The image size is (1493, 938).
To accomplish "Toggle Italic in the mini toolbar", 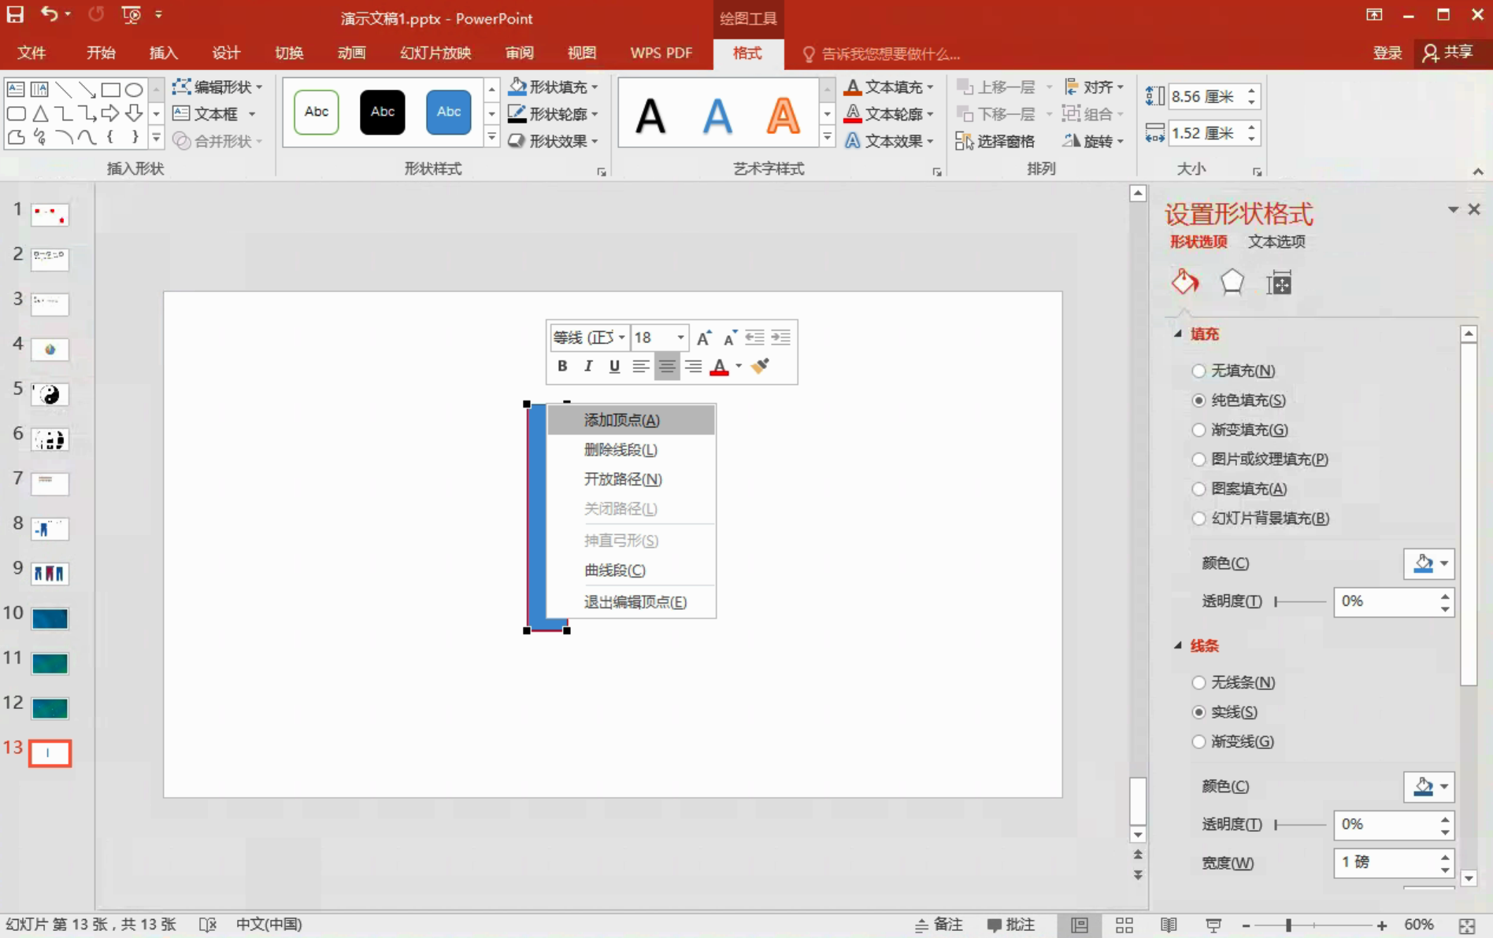I will pyautogui.click(x=588, y=366).
